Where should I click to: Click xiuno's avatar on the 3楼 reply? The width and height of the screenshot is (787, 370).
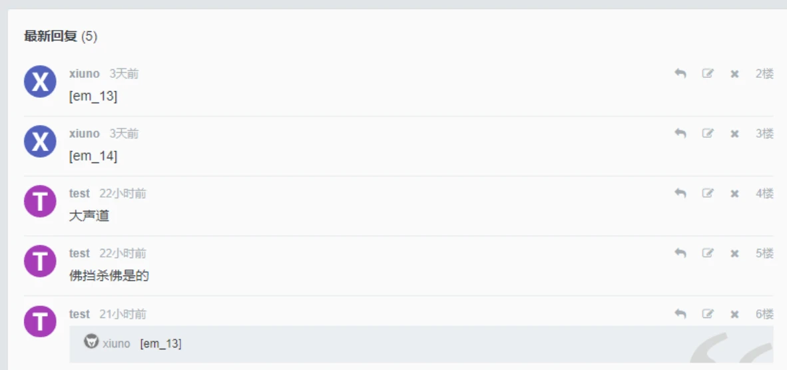pos(40,141)
